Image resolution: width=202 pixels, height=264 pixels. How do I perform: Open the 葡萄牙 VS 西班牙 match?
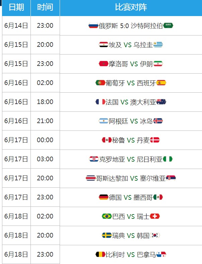point(131,83)
